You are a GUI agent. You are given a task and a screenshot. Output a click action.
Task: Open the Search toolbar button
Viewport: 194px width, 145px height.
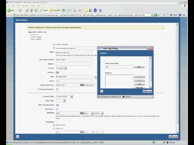(44, 10)
